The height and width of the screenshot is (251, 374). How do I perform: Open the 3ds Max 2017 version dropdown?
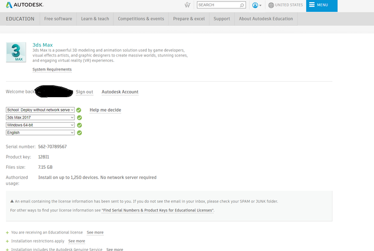(40, 117)
